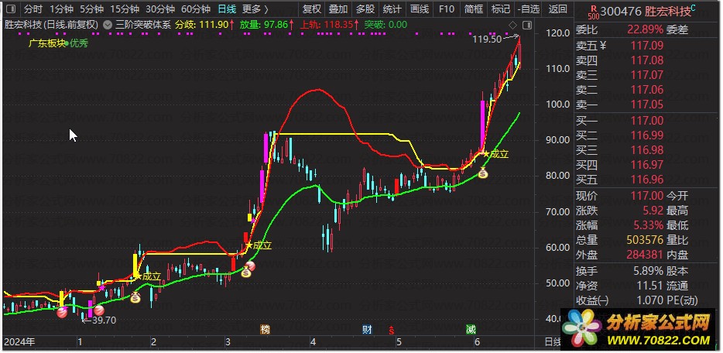The image size is (723, 353).
Task: Click 返回 to go back
Action: pyautogui.click(x=558, y=9)
